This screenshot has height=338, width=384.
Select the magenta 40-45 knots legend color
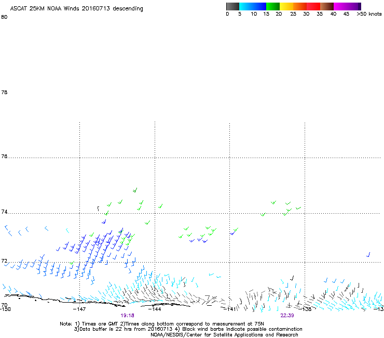click(340, 6)
